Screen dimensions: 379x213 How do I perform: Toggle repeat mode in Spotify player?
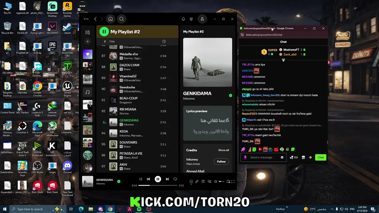175,179
